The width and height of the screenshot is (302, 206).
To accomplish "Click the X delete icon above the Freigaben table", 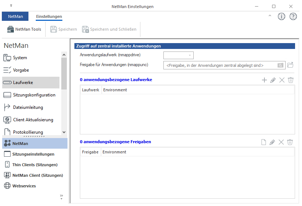I will [281, 142].
